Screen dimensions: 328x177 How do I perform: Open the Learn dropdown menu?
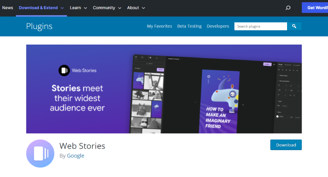click(79, 8)
